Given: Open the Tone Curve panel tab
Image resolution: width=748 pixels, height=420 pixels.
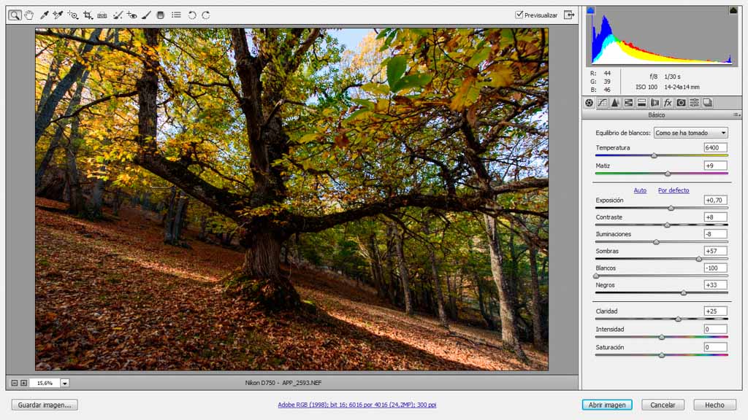Looking at the screenshot, I should [602, 103].
